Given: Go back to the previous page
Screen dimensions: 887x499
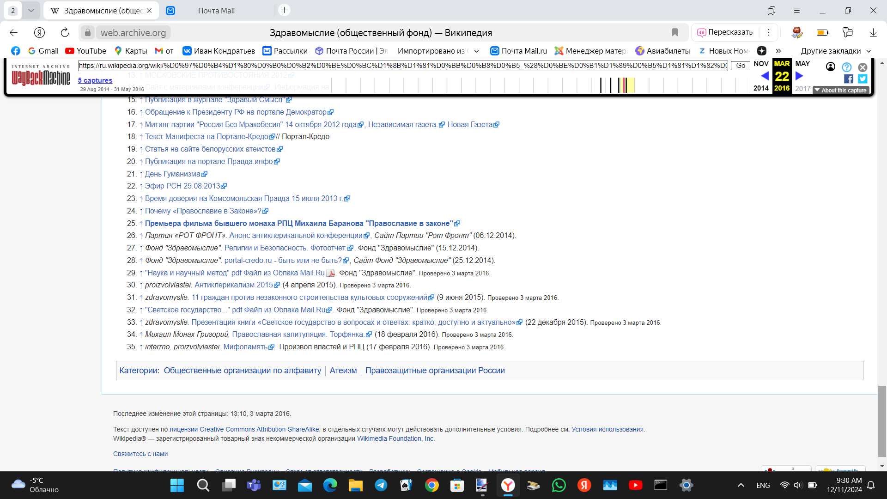Looking at the screenshot, I should [13, 32].
